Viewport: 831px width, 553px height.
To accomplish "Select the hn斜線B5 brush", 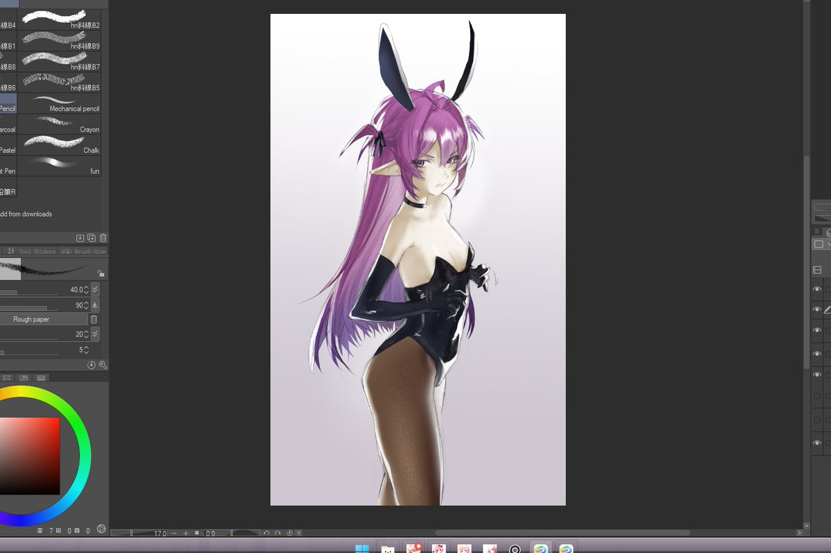I will pos(59,82).
